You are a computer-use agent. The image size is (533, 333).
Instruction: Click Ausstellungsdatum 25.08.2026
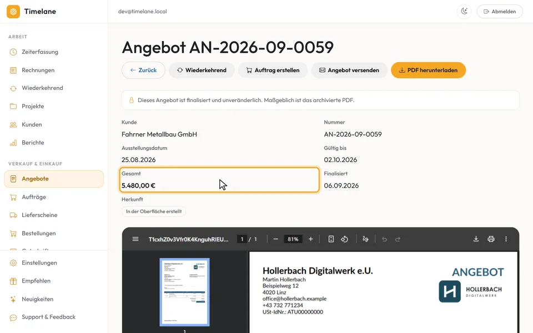(x=138, y=160)
